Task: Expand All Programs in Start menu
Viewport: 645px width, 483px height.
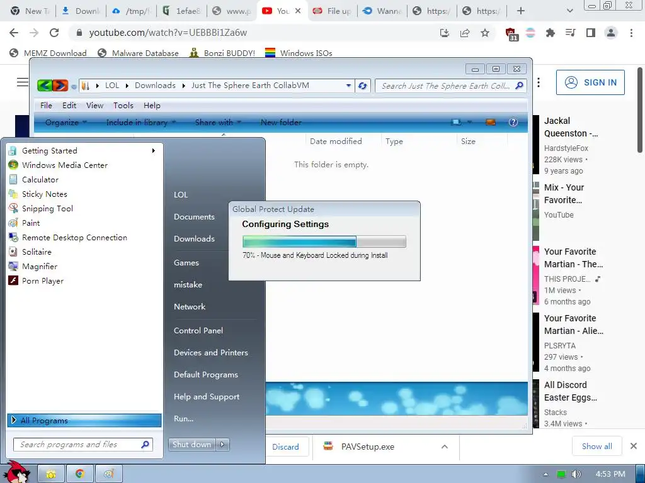Action: 84,420
